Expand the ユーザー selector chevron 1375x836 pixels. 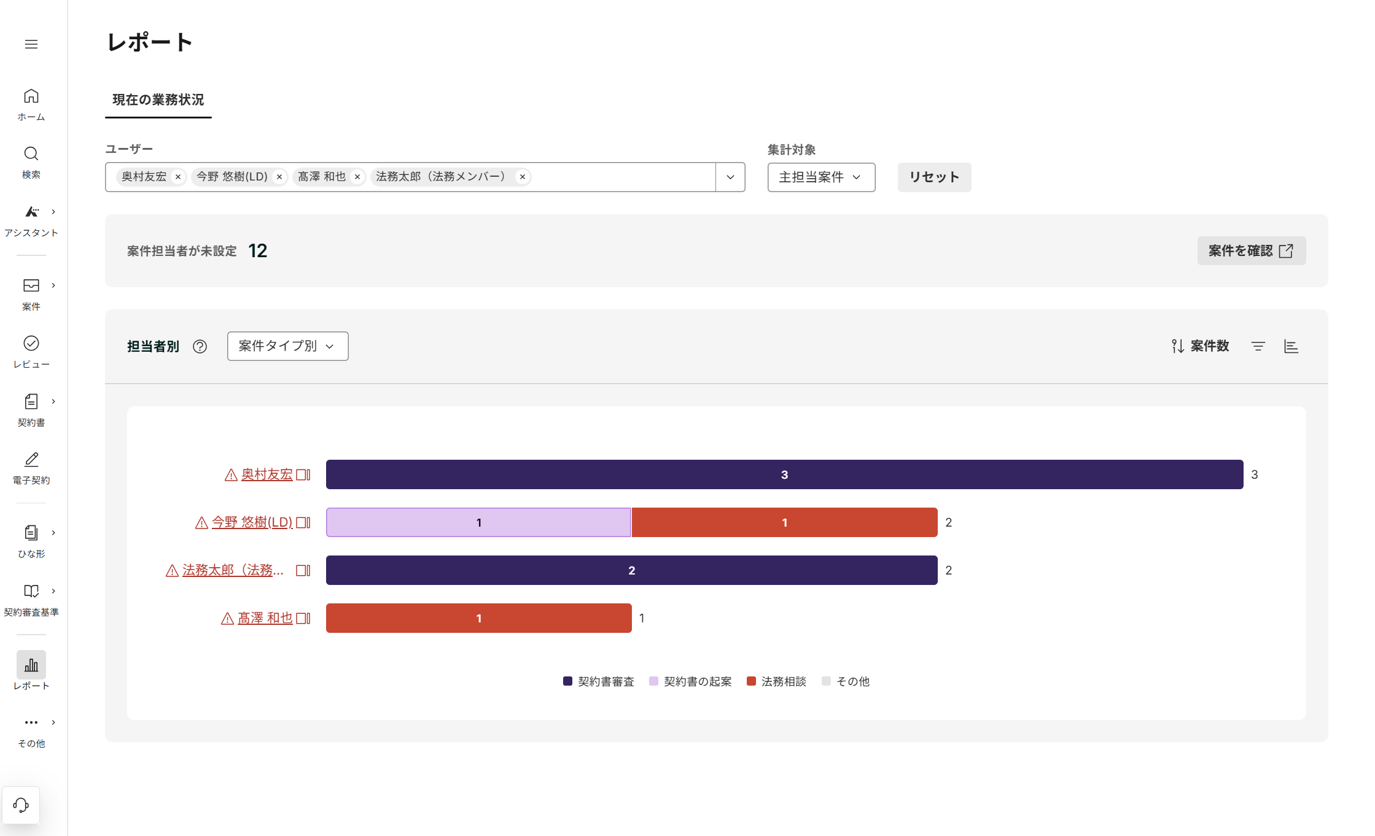coord(730,177)
